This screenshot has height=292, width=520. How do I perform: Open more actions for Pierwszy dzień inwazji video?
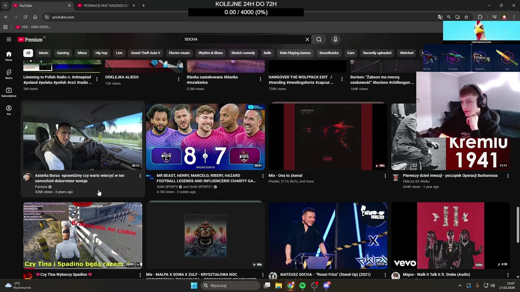click(508, 176)
